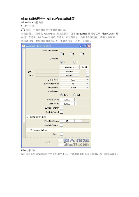Click the Monorail dialog title icon
Viewport: 139px width, 197px height.
coord(24,46)
